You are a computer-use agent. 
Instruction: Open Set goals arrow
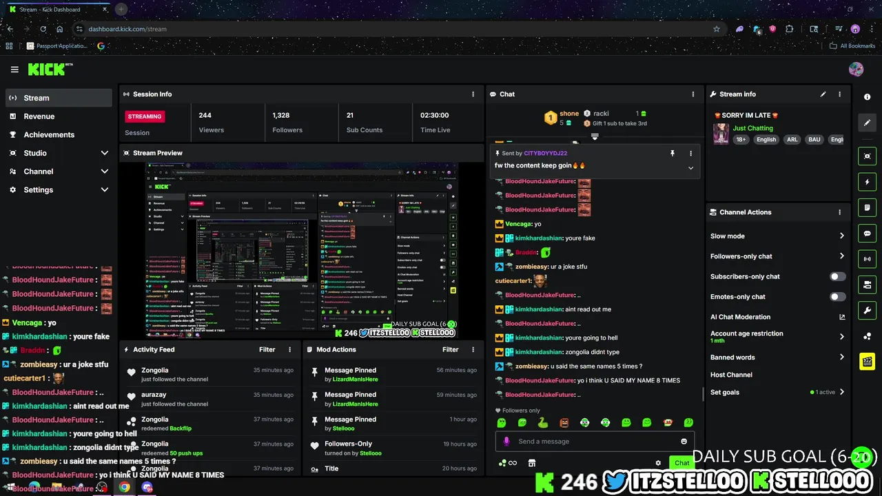tap(841, 392)
